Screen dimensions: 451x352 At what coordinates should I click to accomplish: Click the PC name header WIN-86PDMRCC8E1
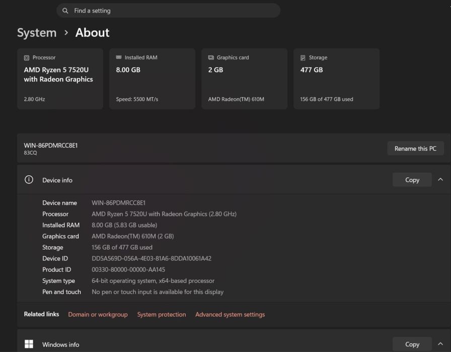[51, 146]
